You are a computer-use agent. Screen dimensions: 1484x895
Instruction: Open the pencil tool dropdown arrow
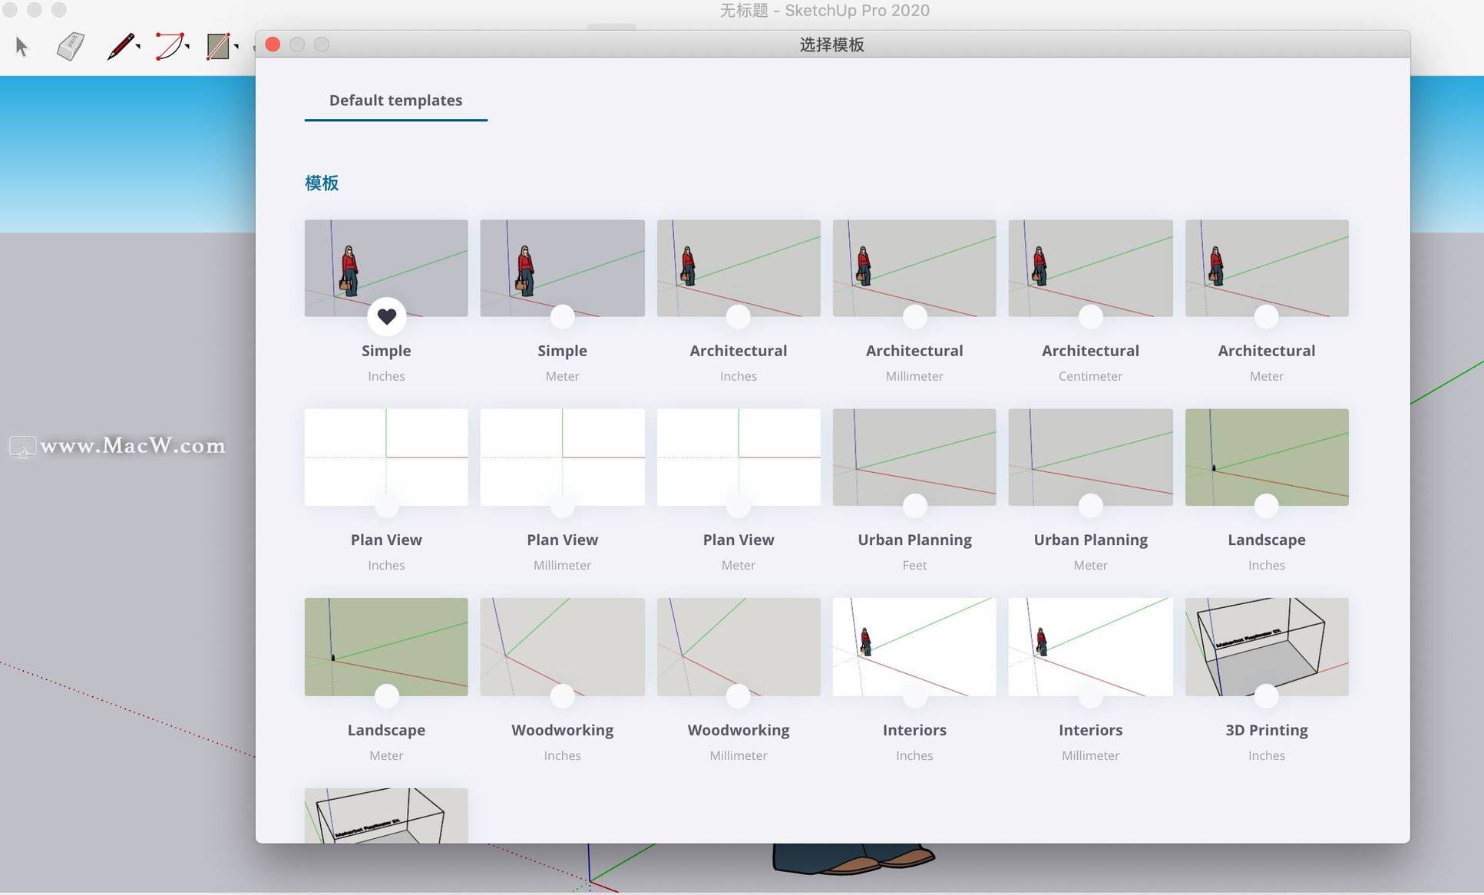(x=138, y=47)
